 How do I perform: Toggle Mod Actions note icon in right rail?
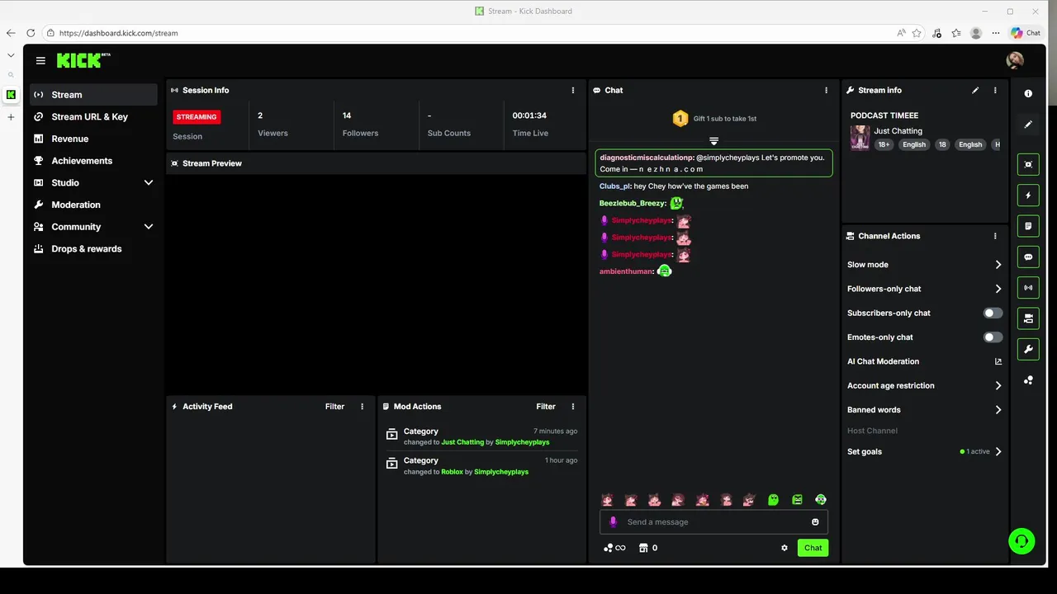[1028, 226]
